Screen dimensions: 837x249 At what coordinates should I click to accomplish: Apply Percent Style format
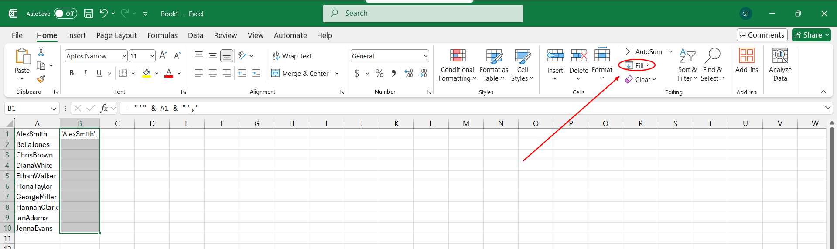379,73
